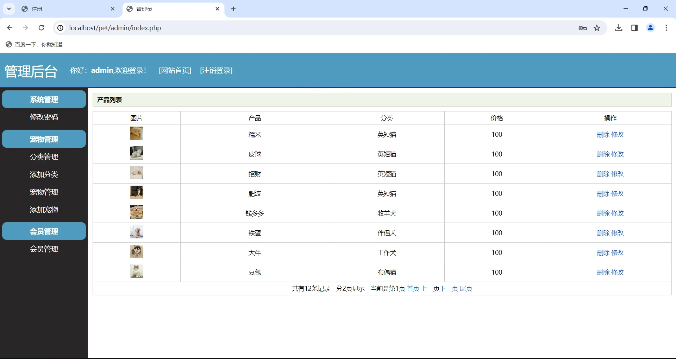Screen dimensions: 676x359
Task: Click 删除 for the 糯米 row
Action: [603, 134]
